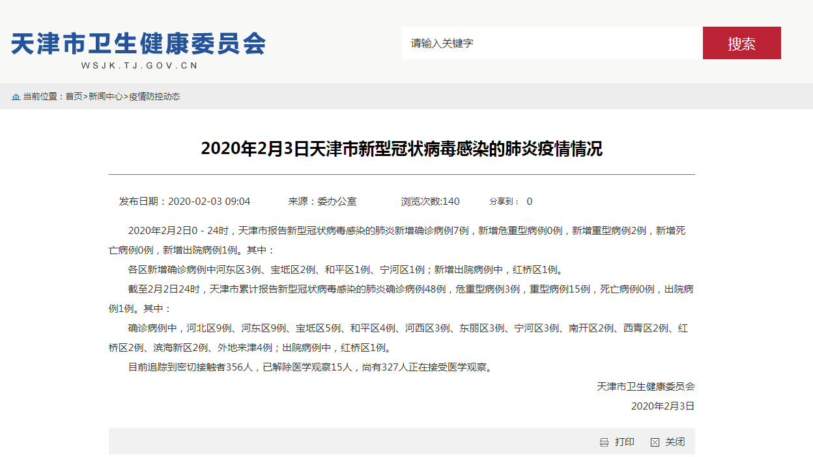Click the 目前追踪到密切接触者356人 paragraph
This screenshot has width=813, height=457.
click(310, 367)
